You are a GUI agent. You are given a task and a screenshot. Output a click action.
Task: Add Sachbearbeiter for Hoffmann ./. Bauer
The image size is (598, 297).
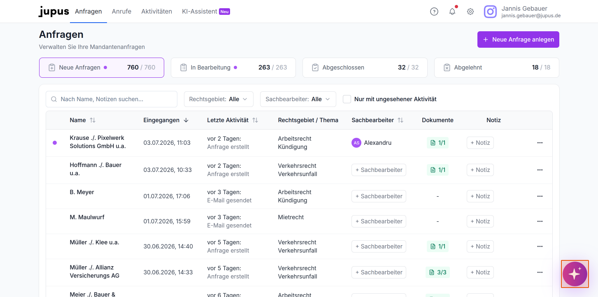click(x=379, y=170)
